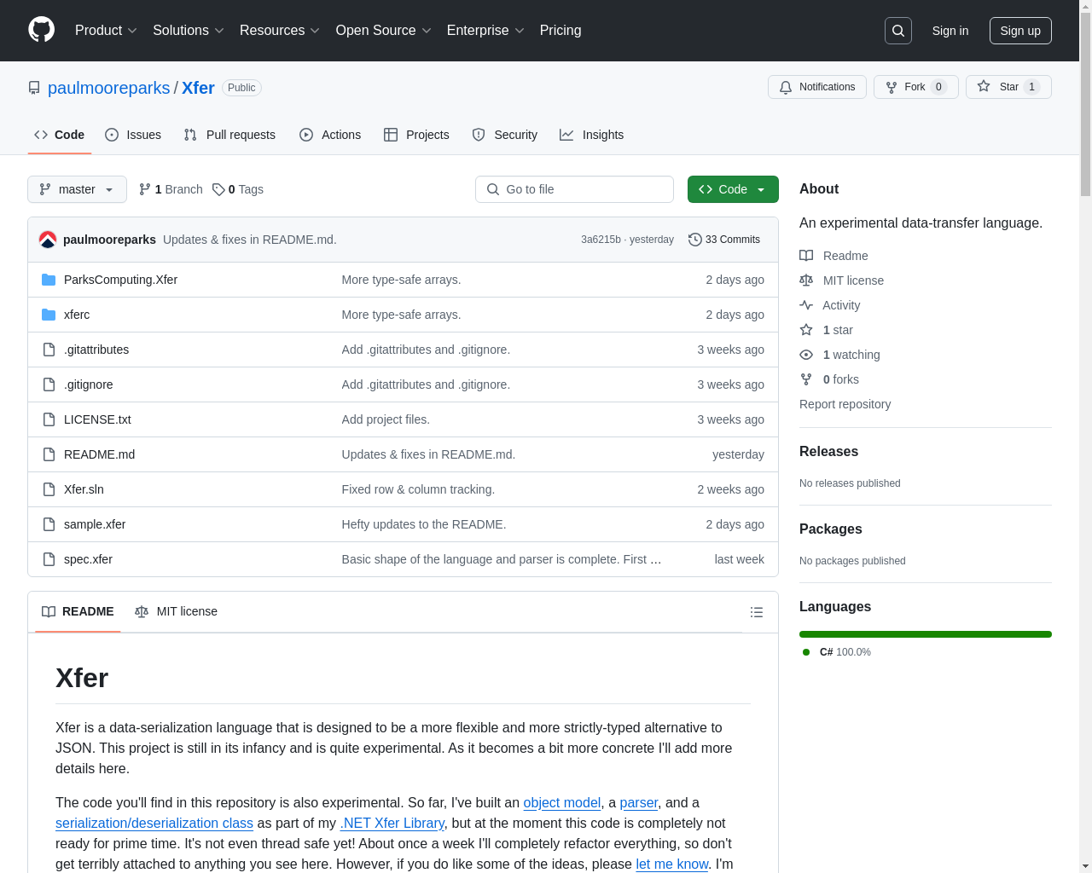Click the Notifications bell button

(x=817, y=87)
